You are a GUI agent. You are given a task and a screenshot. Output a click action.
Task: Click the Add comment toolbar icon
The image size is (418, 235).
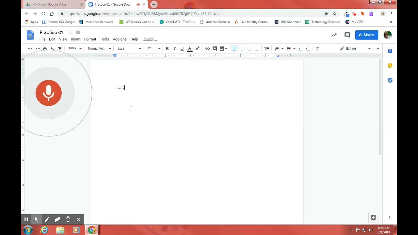[x=215, y=49]
